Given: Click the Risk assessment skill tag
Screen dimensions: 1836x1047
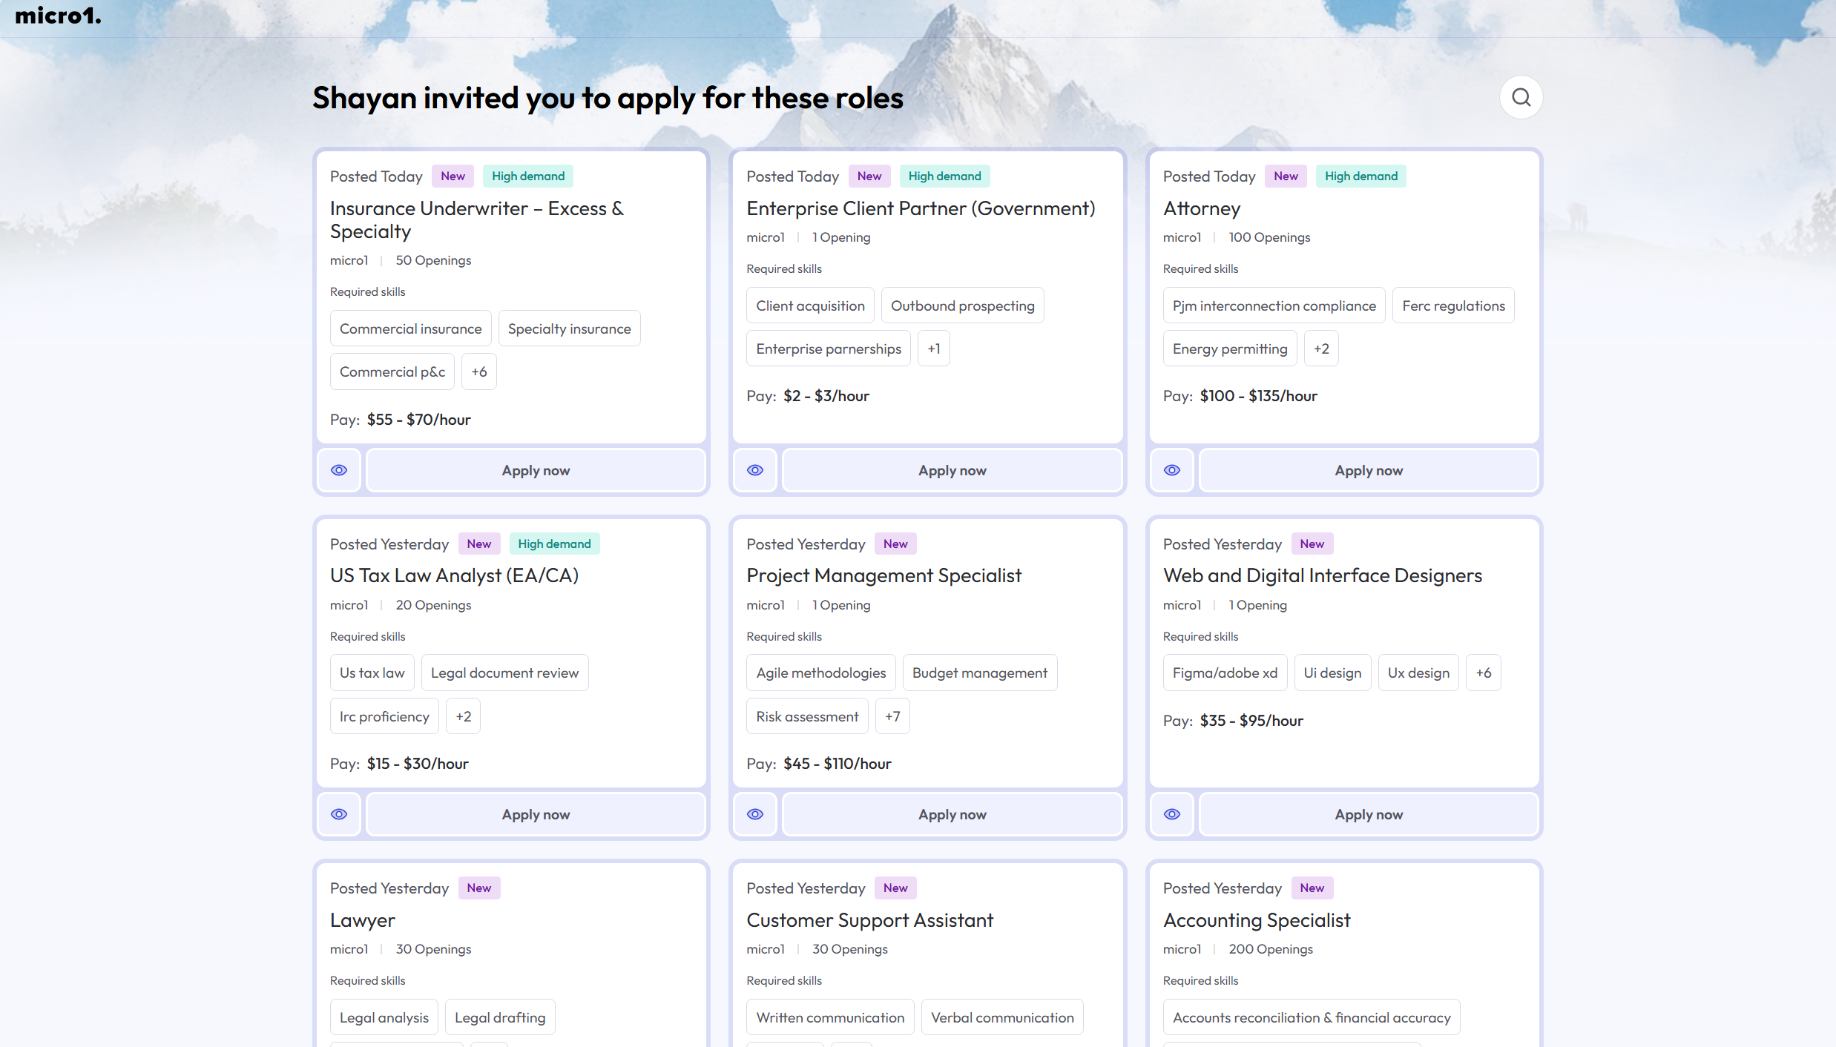Looking at the screenshot, I should click(x=807, y=716).
